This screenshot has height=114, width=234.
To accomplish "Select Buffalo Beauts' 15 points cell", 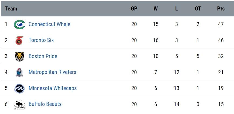I will pos(221,104).
